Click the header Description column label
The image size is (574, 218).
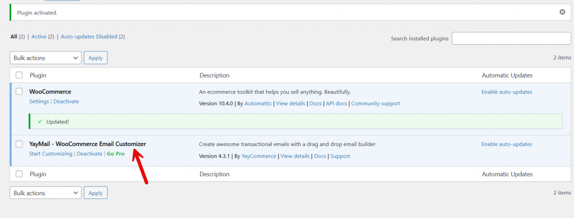215,75
